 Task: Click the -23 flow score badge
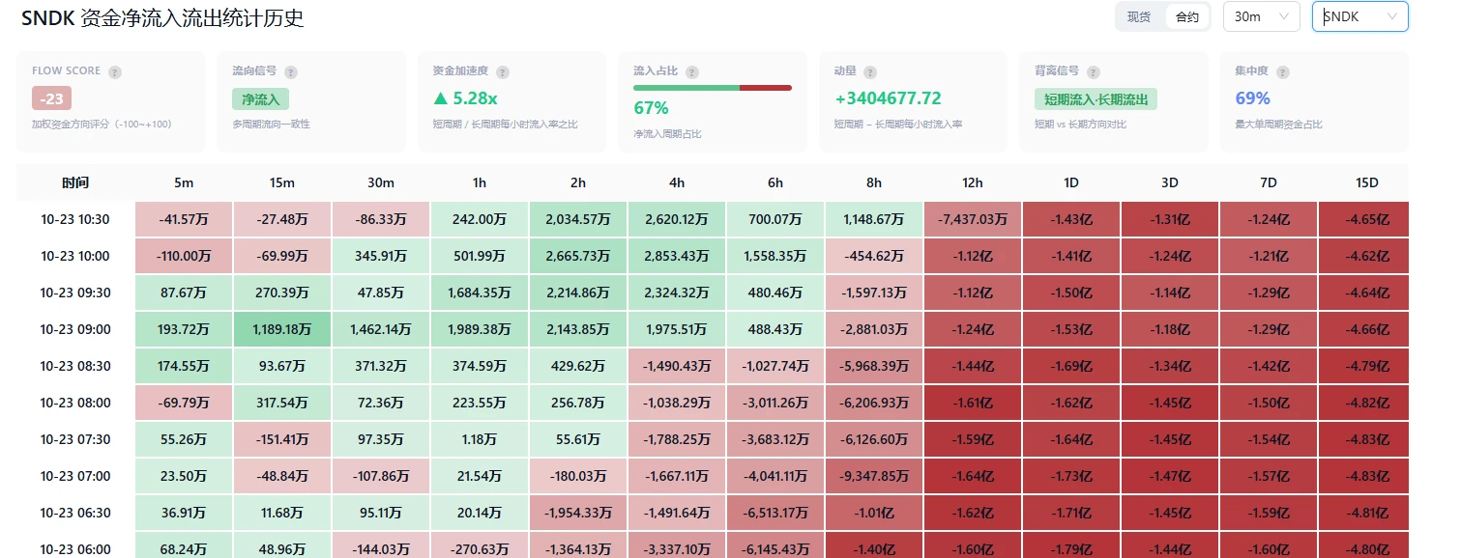[51, 98]
